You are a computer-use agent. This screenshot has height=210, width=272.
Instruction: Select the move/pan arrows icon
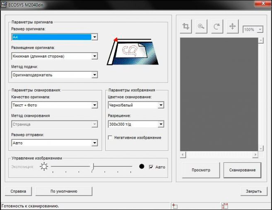pyautogui.click(x=232, y=27)
